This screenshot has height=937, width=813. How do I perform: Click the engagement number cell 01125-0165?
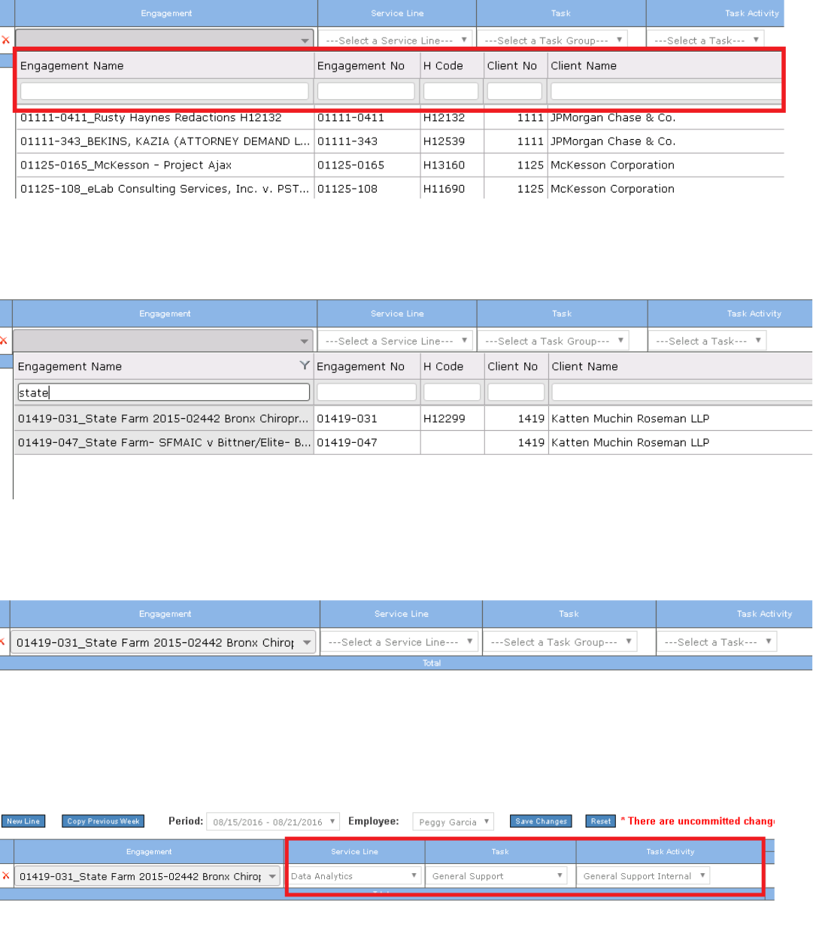(350, 165)
